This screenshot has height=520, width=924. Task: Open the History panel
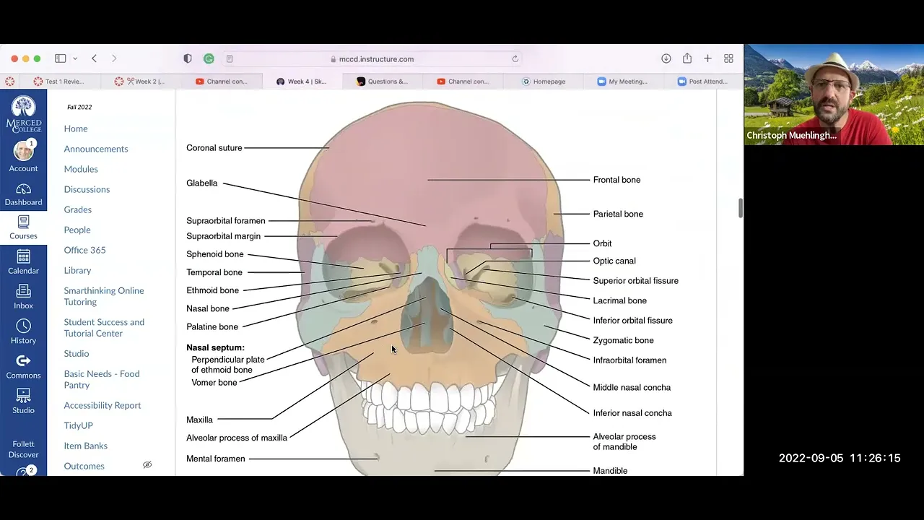23,332
